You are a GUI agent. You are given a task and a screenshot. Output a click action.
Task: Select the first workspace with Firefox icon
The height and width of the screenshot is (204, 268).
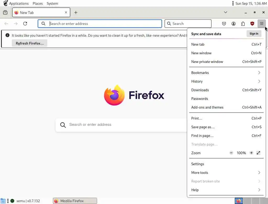tap(239, 201)
